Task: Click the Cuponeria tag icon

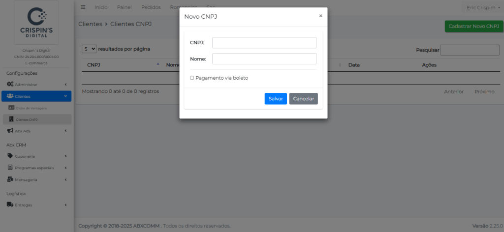Action: (x=10, y=156)
